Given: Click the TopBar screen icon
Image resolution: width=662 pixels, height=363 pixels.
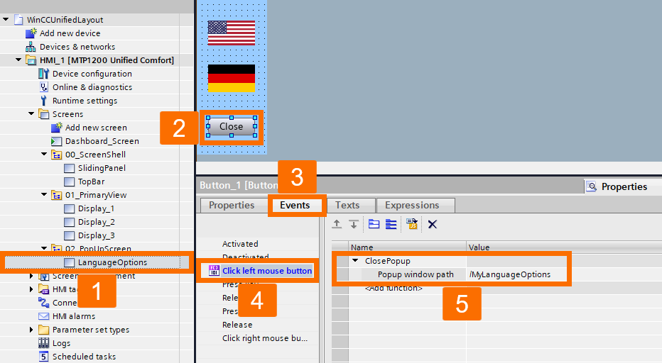Looking at the screenshot, I should [69, 181].
